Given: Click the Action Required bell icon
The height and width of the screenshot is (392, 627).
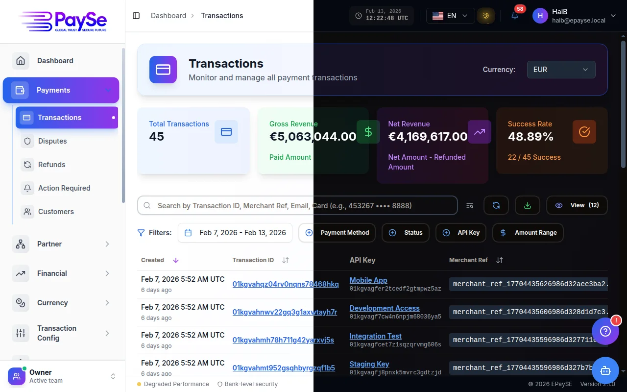Looking at the screenshot, I should pyautogui.click(x=27, y=188).
